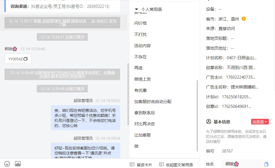Viewport: 275px width, 168px height.
Task: Click the 15:59:49 访客已离开 system notice
Action: click(62, 89)
